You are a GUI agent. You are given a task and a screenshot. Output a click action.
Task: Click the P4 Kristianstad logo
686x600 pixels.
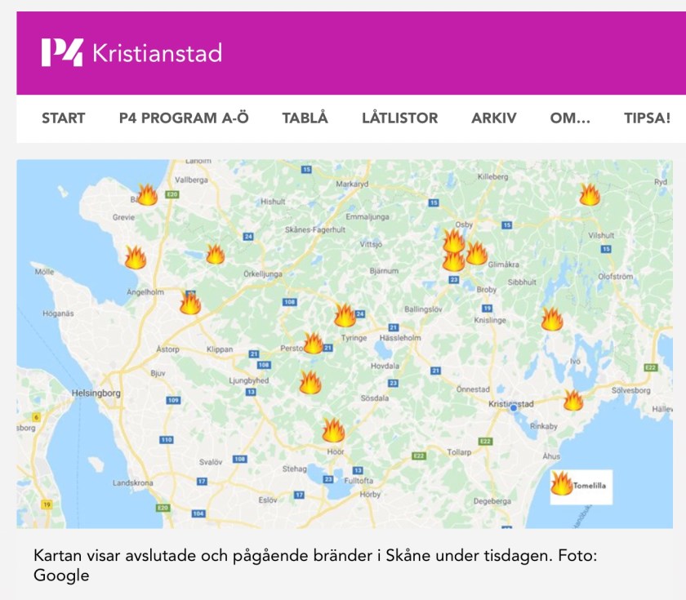coord(131,53)
